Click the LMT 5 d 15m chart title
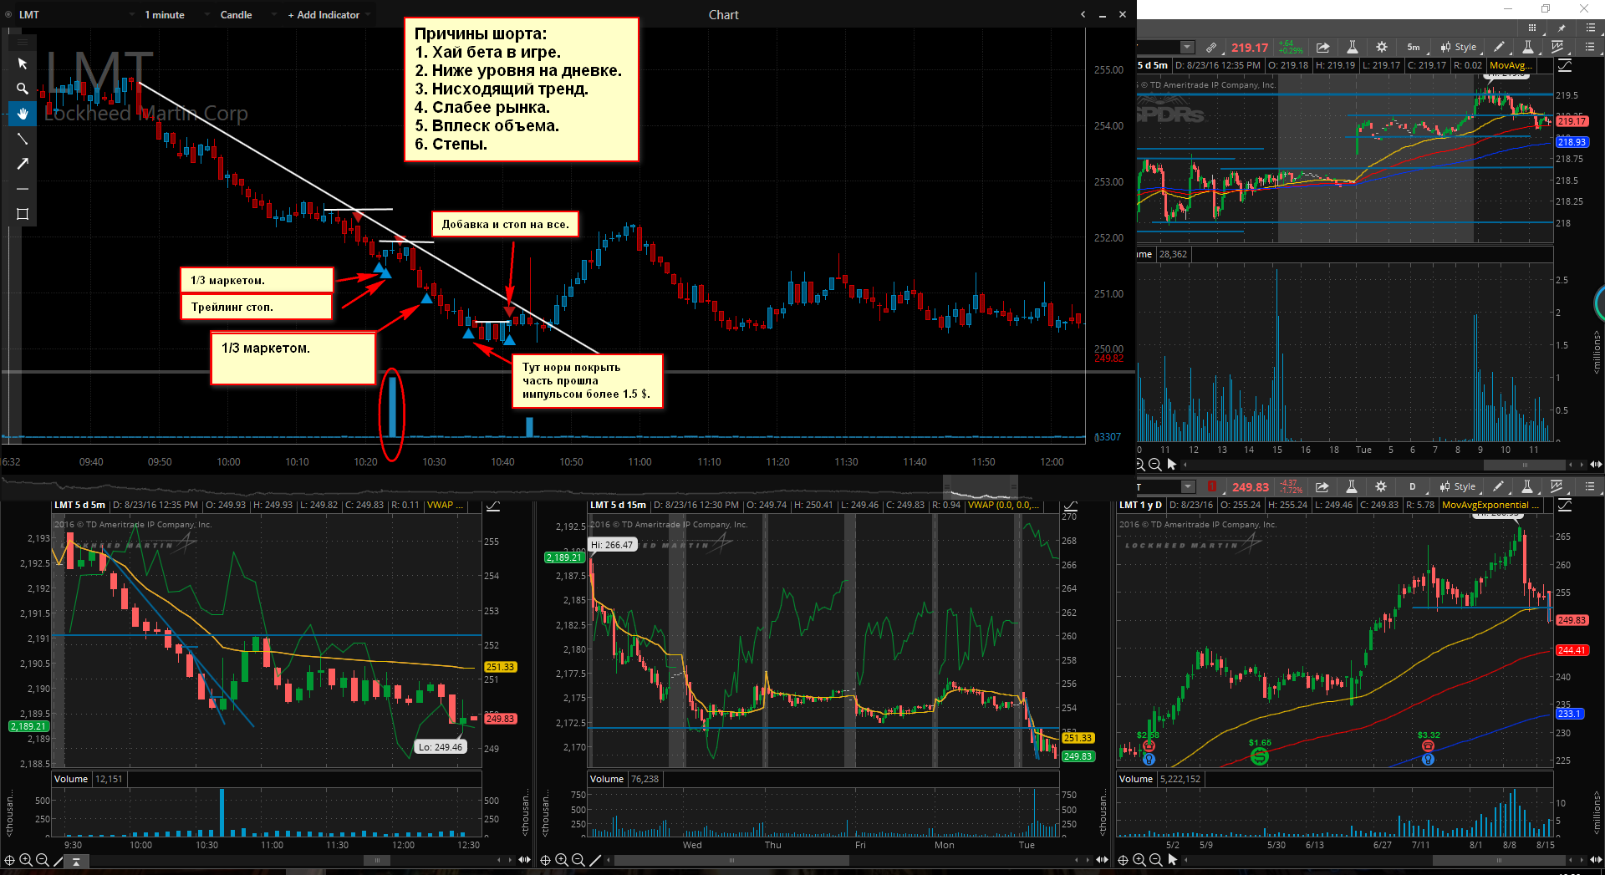The width and height of the screenshot is (1605, 875). [x=619, y=505]
